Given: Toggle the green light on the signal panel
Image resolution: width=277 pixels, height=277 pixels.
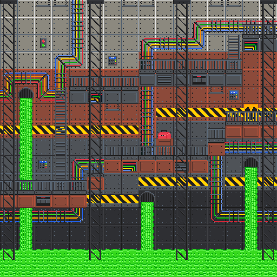Looking at the screenshot, I should coord(43,45).
